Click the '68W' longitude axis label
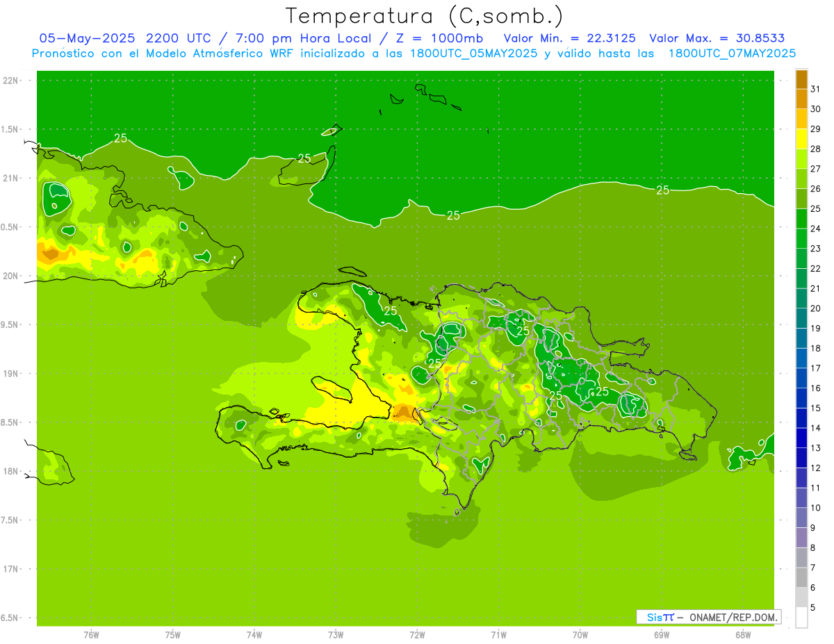834x644 pixels. tap(743, 635)
